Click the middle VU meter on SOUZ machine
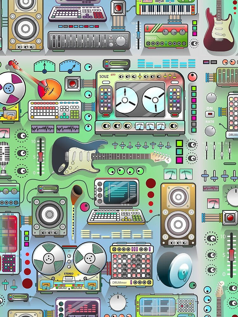 pos(150,126)
